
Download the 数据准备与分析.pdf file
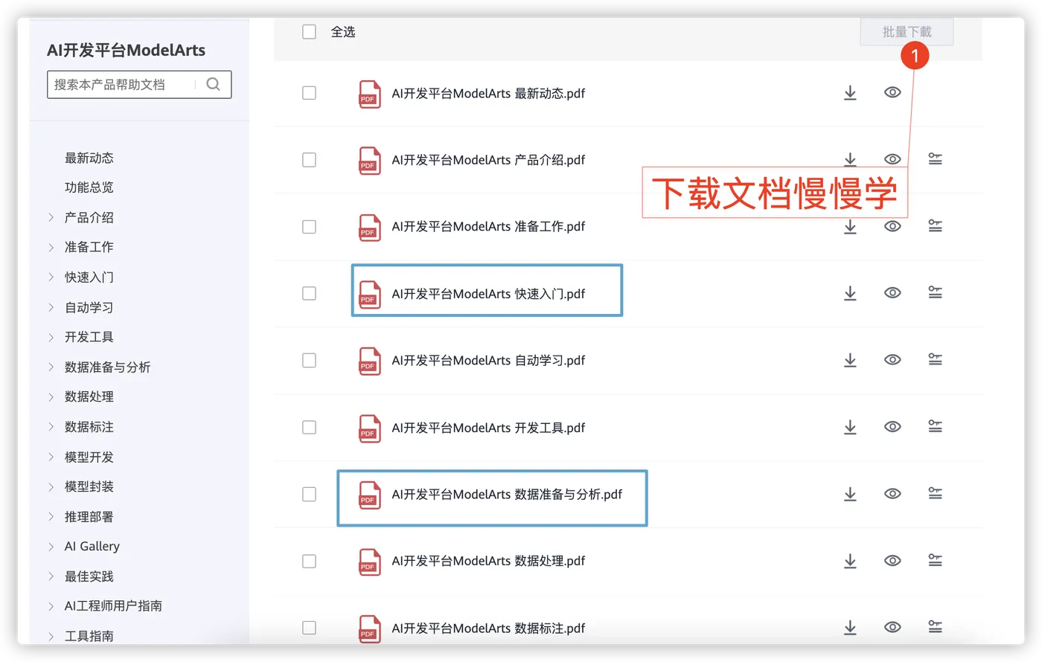850,494
